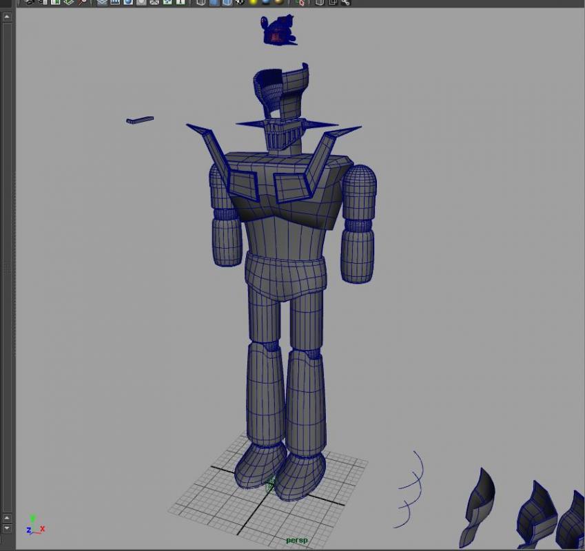Open Camera Attributes from the panel toolbar
This screenshot has width=585, height=551.
coord(43,2)
